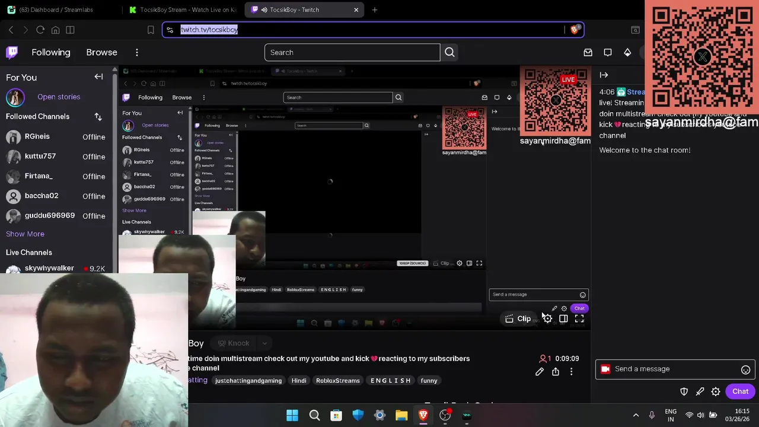
Task: Click the justchattingandgaming tag
Action: click(248, 381)
